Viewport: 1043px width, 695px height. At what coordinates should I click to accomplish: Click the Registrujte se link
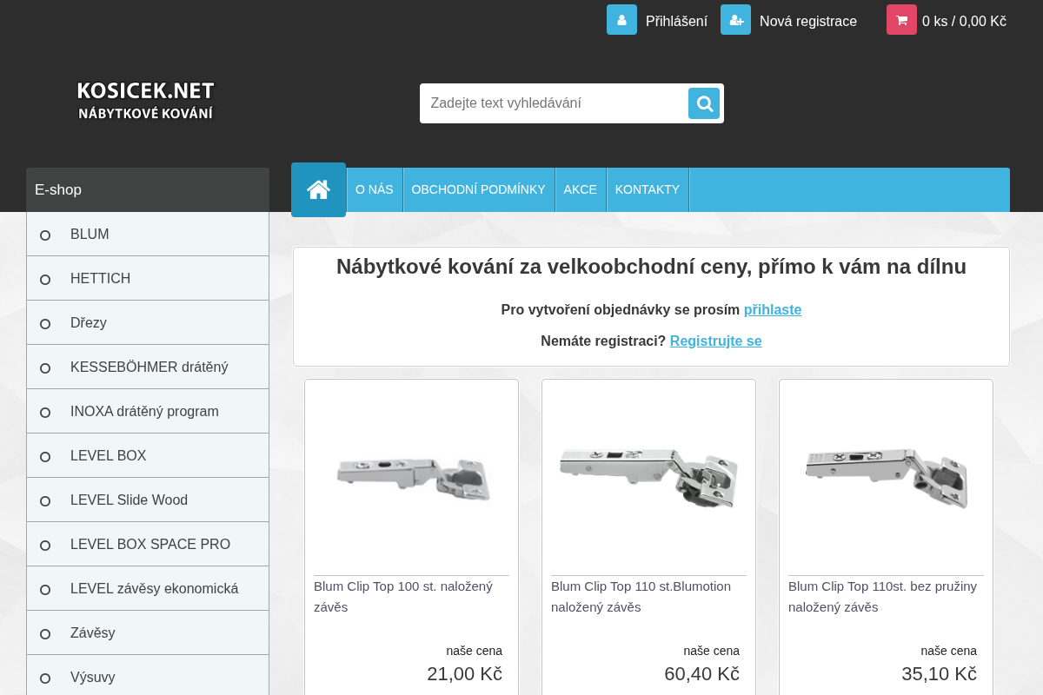715,341
